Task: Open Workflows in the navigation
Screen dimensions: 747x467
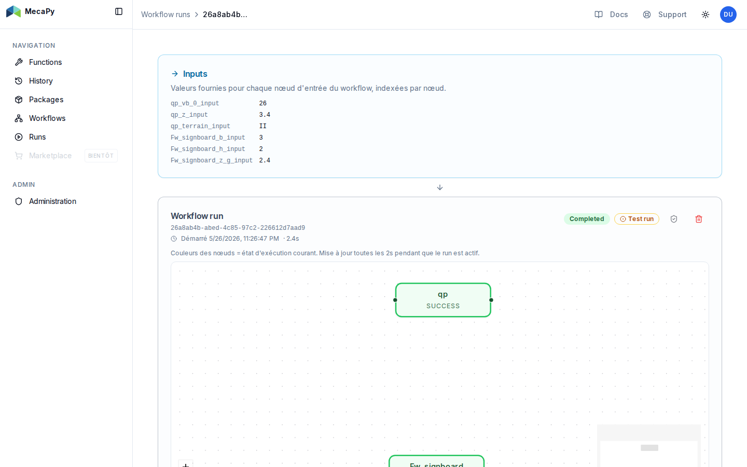Action: [66, 118]
